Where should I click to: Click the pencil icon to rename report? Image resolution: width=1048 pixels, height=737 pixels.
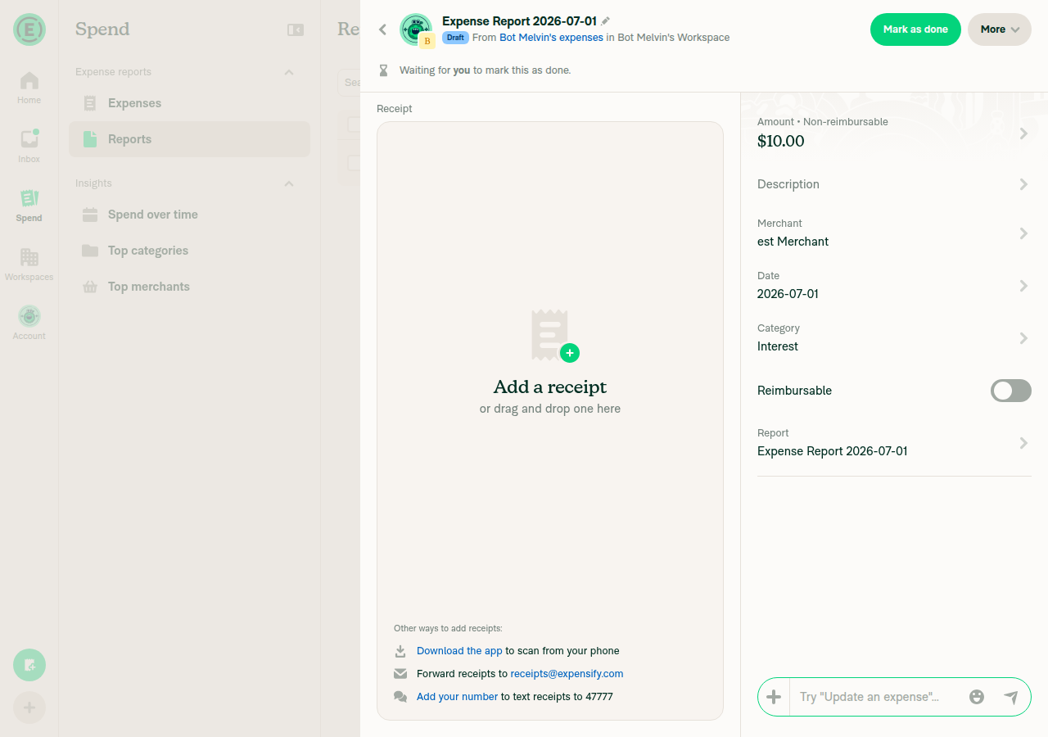pyautogui.click(x=606, y=21)
